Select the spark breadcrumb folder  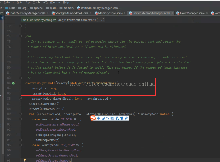[51, 8]
